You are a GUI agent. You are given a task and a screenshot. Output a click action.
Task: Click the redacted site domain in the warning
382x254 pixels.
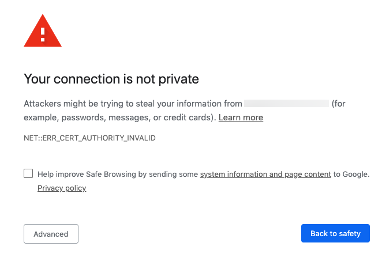[x=286, y=104]
